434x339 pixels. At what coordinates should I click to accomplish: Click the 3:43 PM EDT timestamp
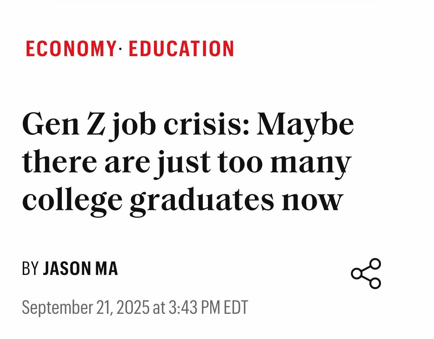[208, 308]
